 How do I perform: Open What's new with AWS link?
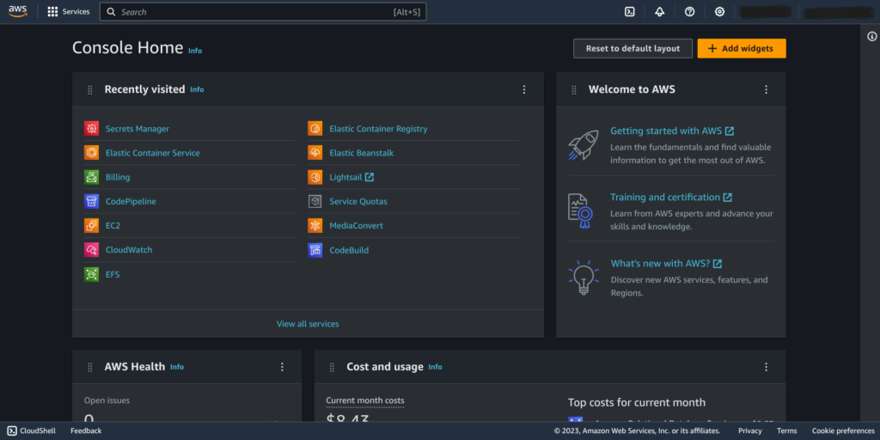click(666, 263)
